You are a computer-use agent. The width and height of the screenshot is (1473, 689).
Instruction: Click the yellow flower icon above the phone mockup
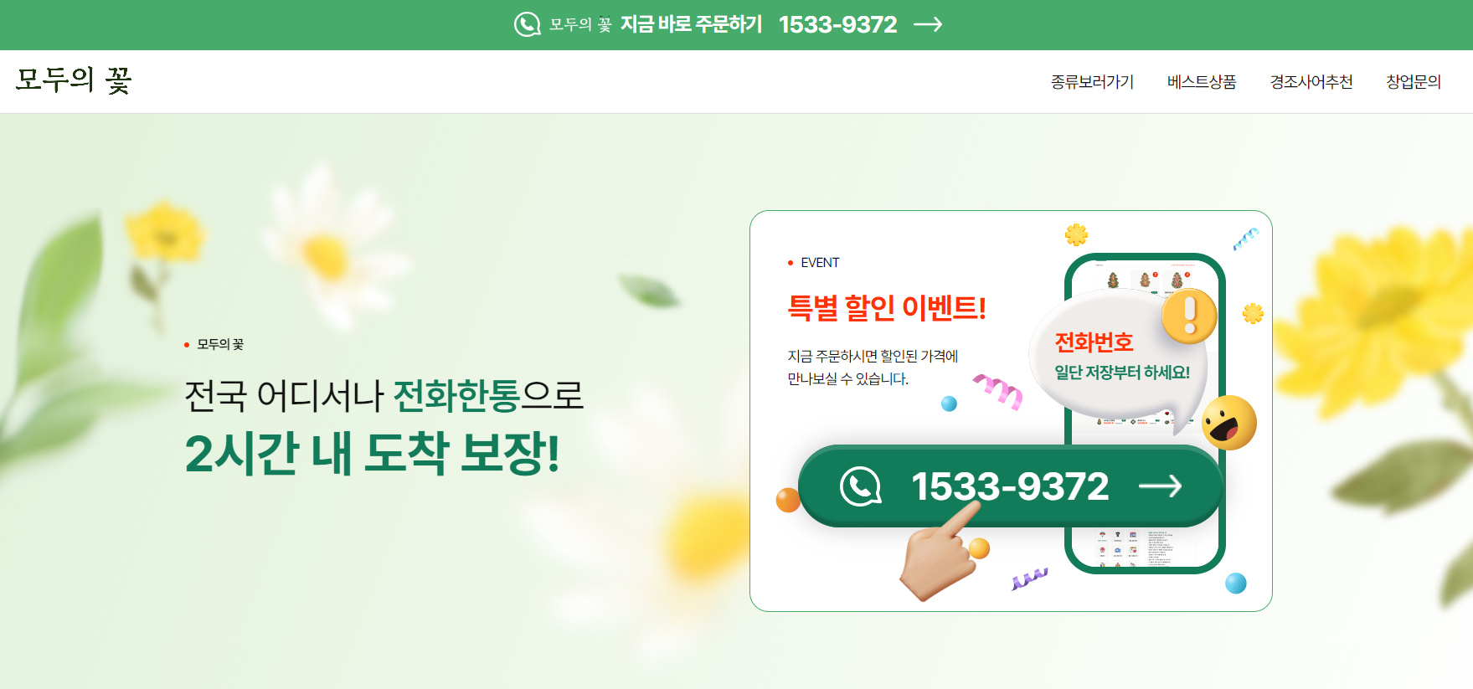pos(1076,234)
